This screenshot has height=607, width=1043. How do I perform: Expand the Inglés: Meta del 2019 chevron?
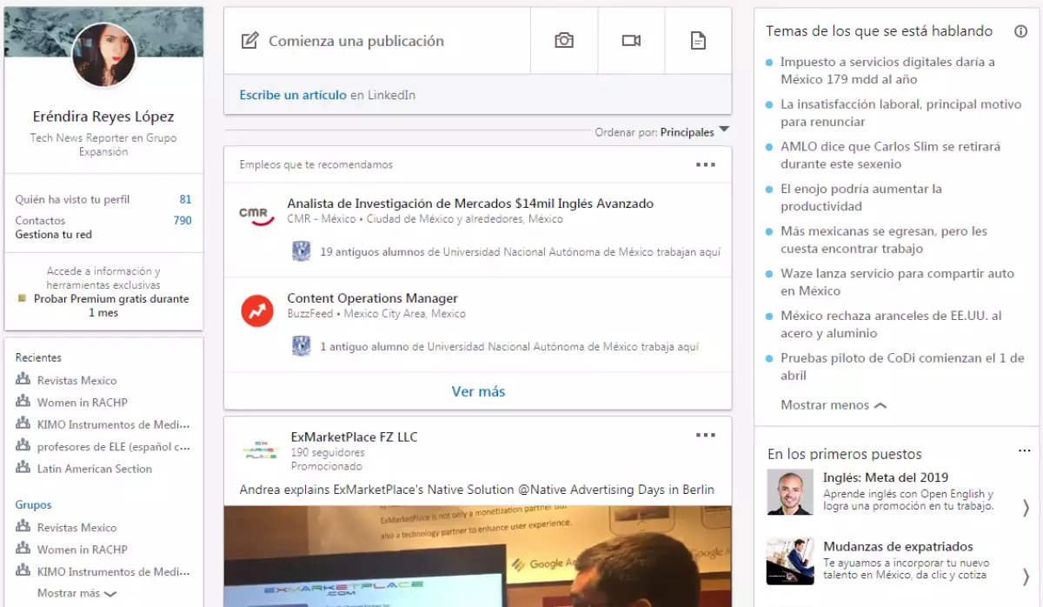coord(1026,508)
